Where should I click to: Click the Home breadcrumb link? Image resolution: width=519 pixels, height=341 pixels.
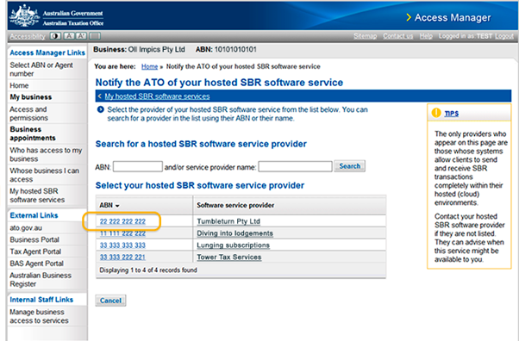point(150,66)
